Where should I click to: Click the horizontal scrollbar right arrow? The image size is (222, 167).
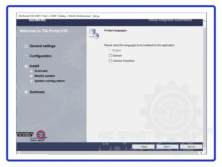click(201, 153)
